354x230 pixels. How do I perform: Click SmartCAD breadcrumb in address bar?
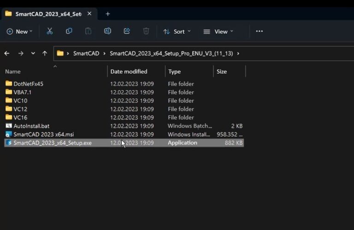[86, 53]
